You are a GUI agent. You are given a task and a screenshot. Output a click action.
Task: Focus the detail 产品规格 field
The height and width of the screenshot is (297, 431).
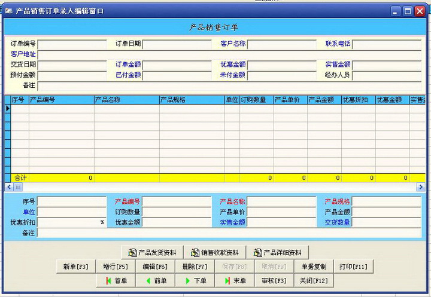tap(386, 202)
